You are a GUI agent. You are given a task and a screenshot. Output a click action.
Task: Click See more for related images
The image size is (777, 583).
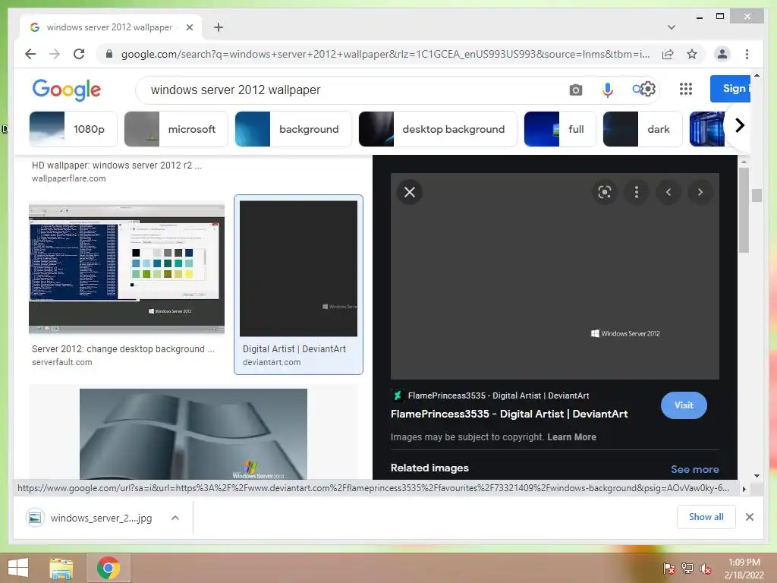point(695,469)
